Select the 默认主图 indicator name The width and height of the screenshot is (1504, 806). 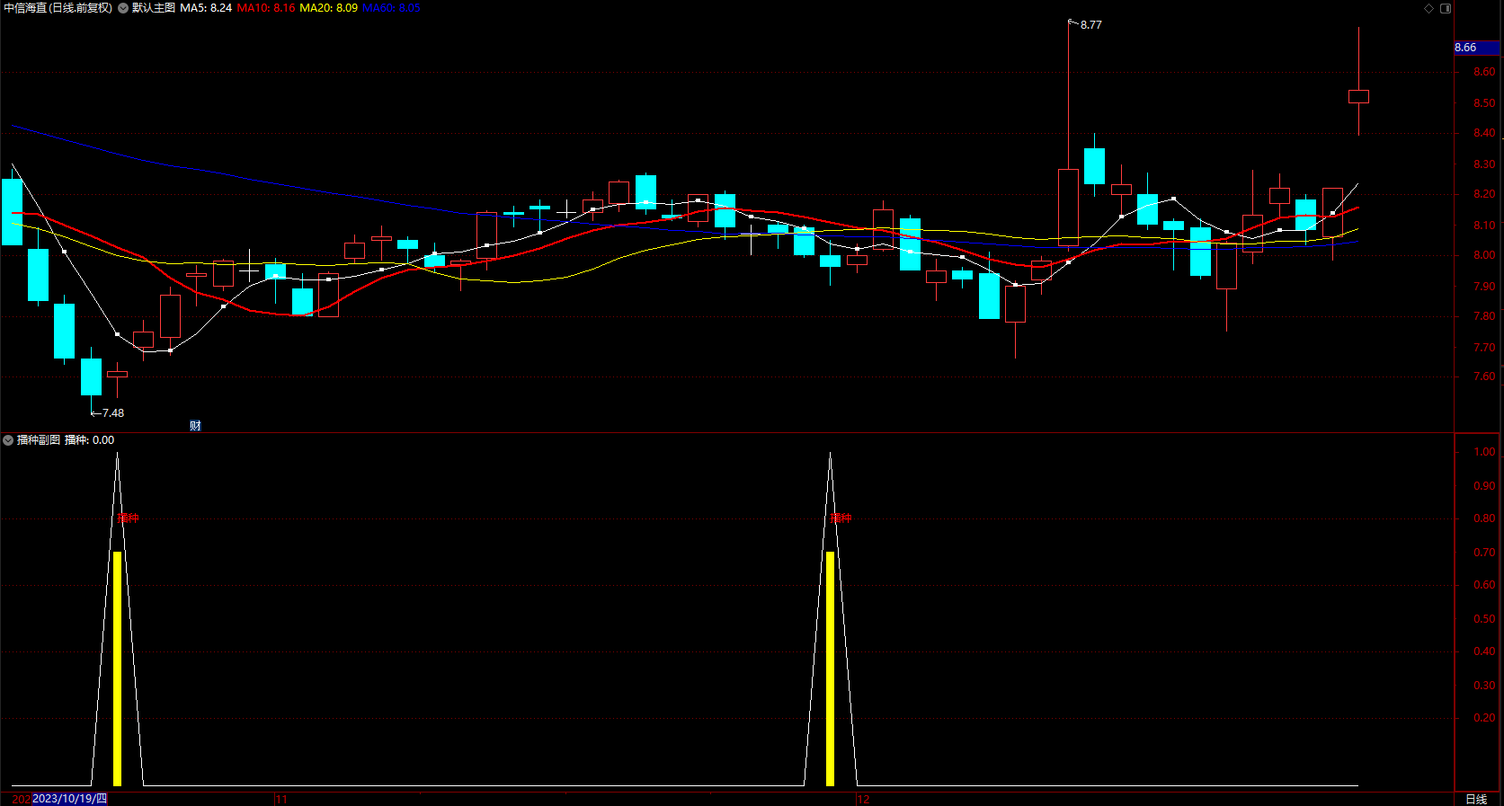pos(154,8)
